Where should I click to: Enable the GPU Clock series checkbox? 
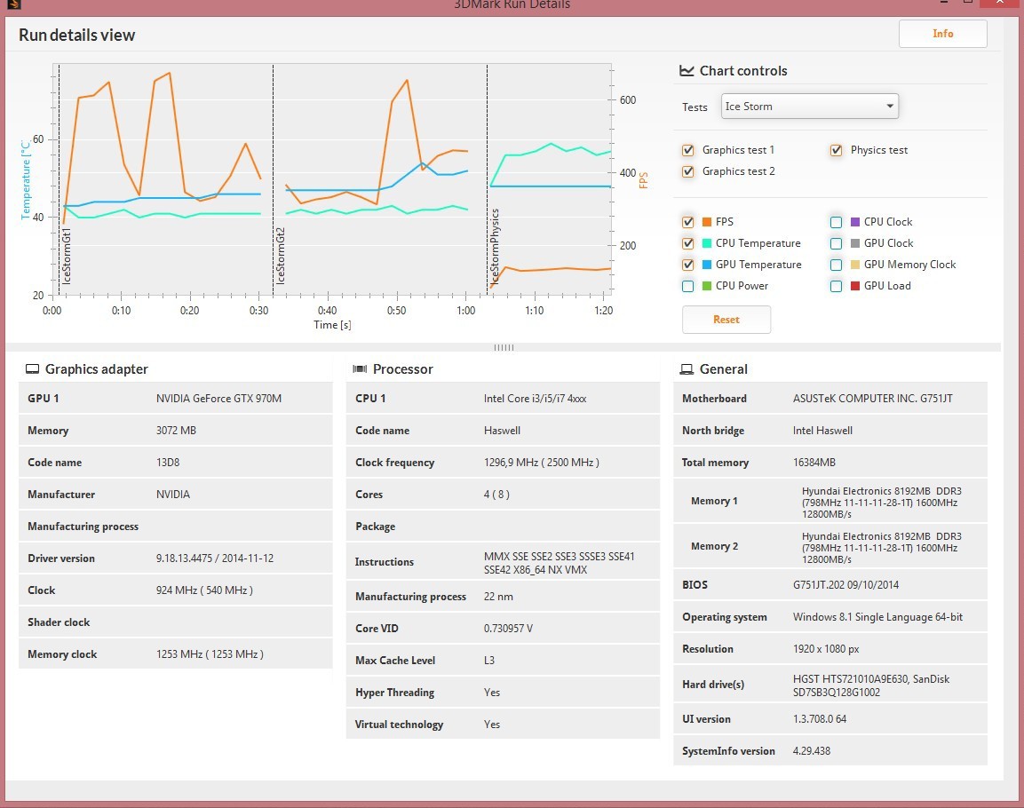836,243
